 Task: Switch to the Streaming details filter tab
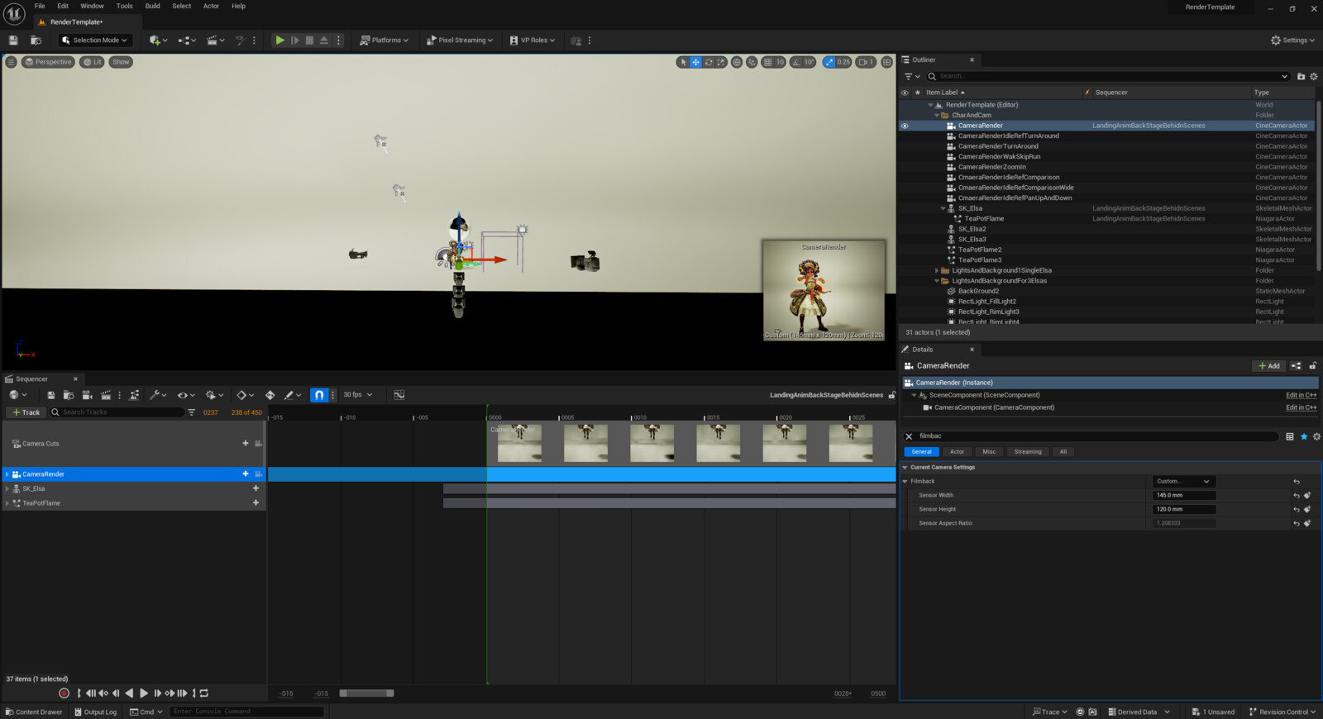pos(1028,452)
